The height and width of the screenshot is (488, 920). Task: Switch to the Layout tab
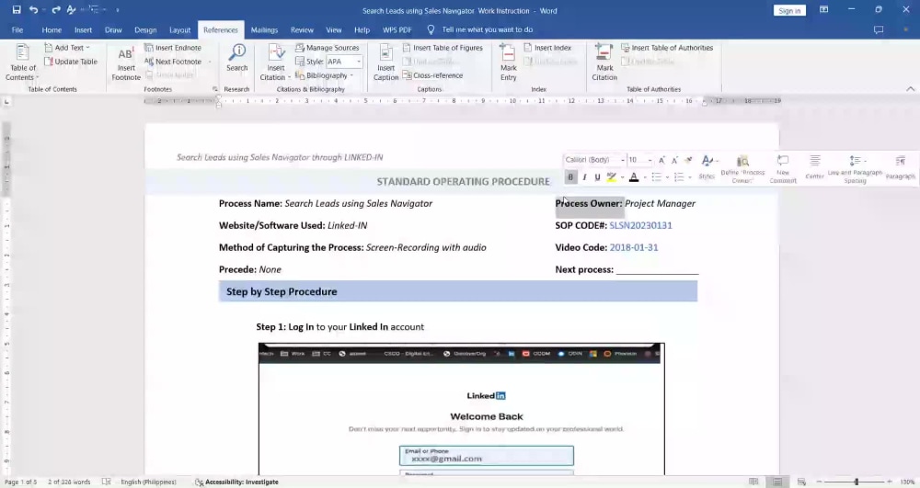coord(179,29)
